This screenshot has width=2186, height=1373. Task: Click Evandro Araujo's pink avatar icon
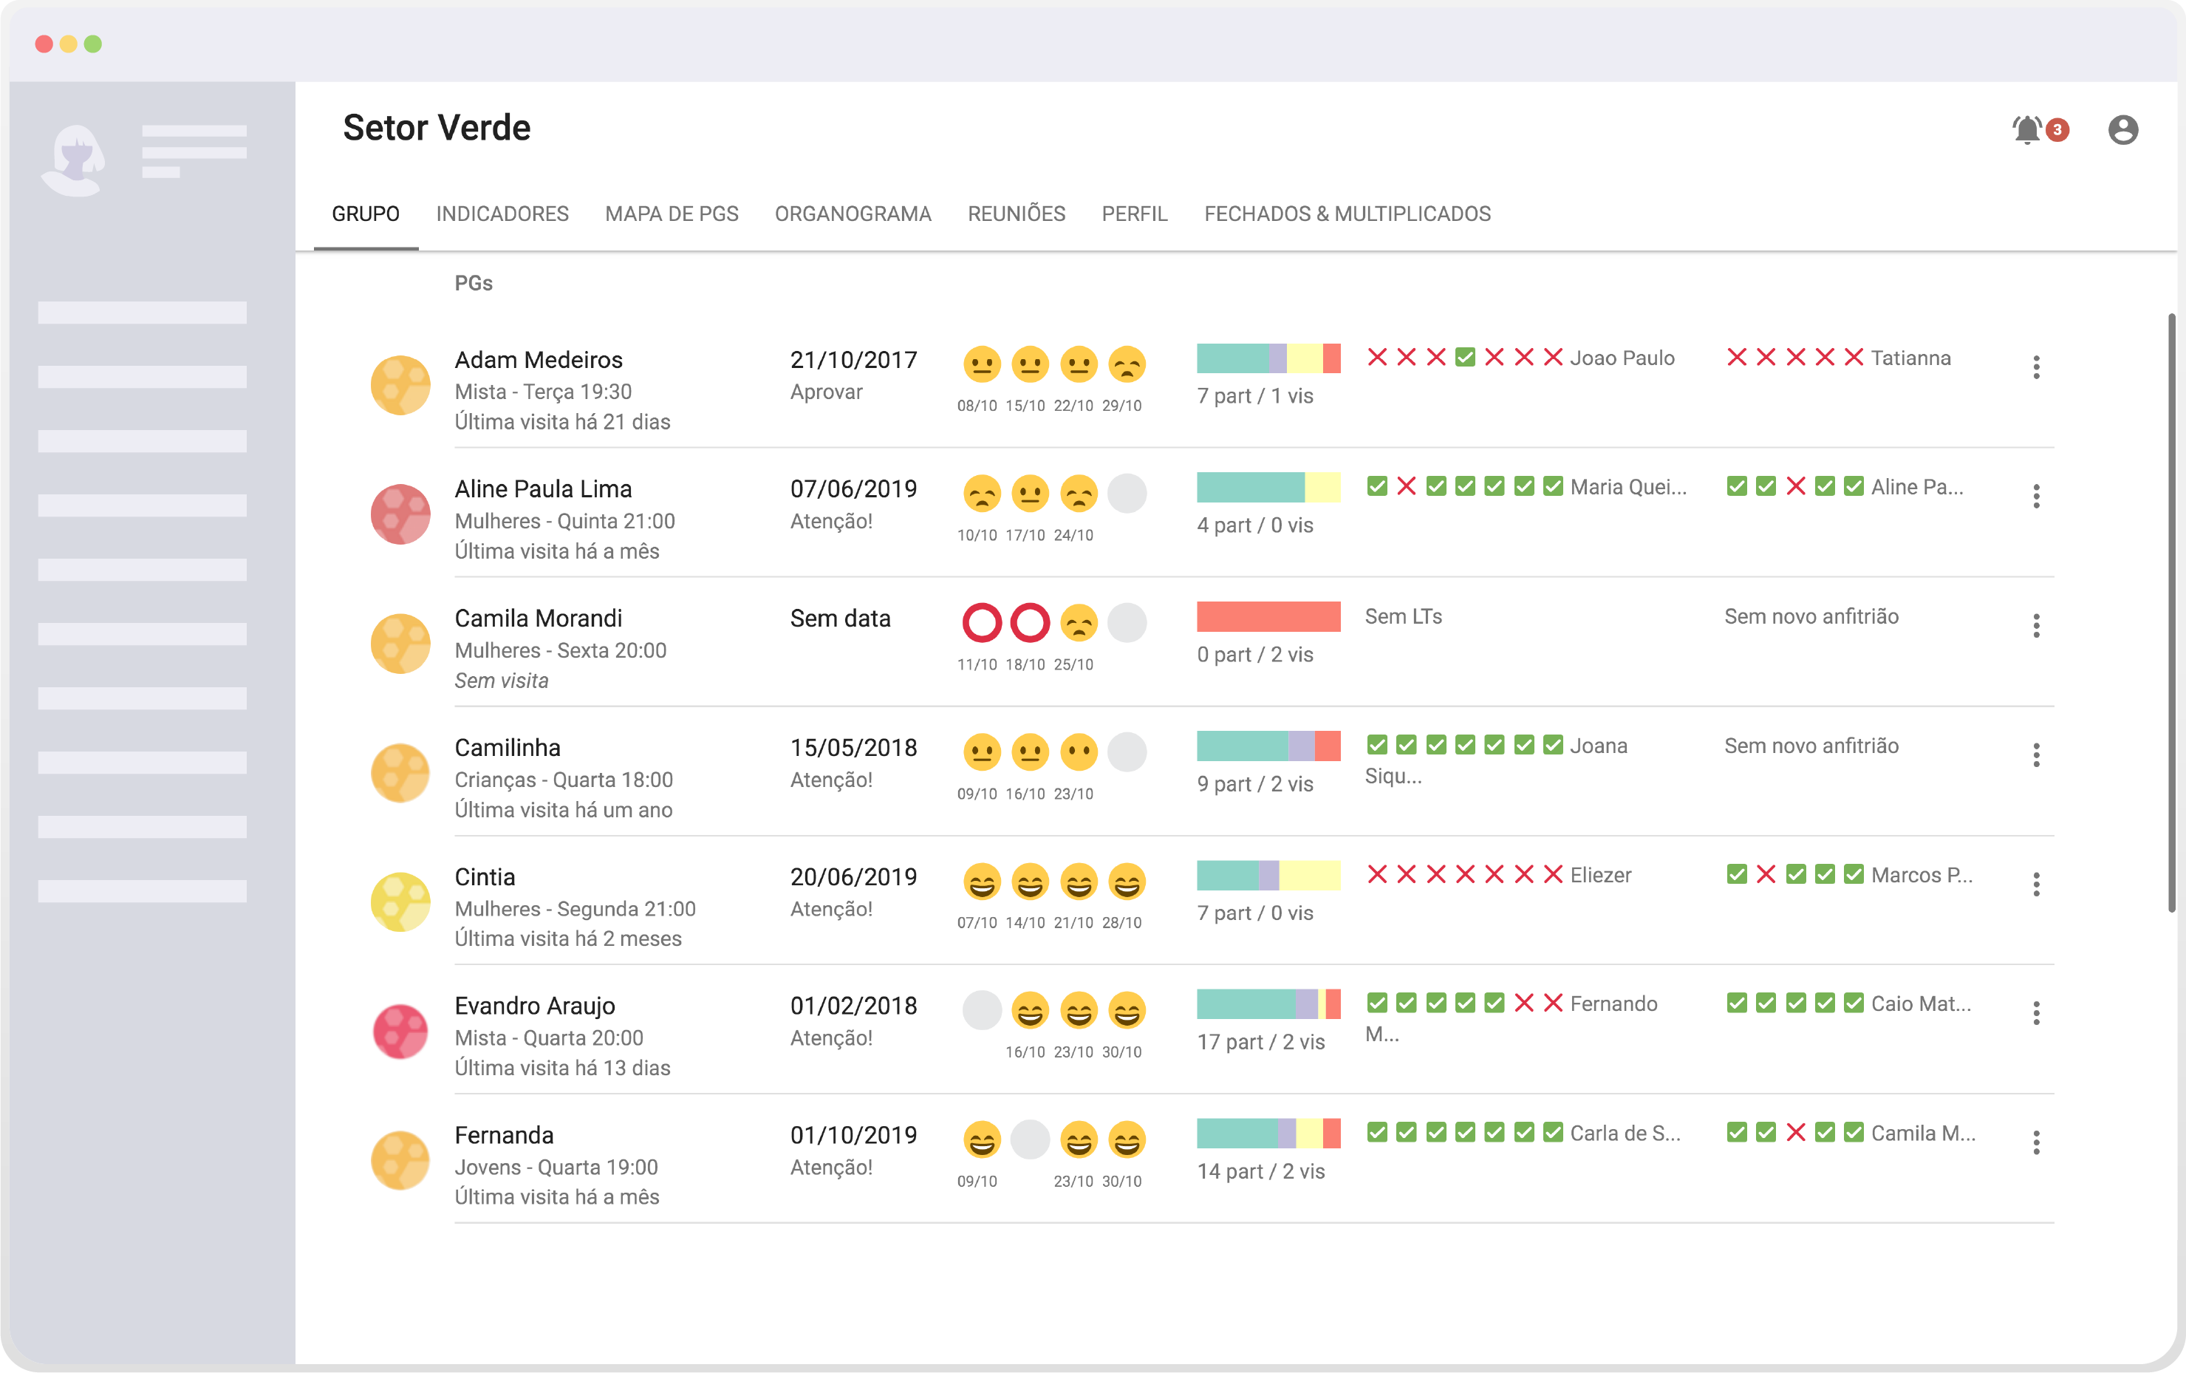pos(400,1032)
